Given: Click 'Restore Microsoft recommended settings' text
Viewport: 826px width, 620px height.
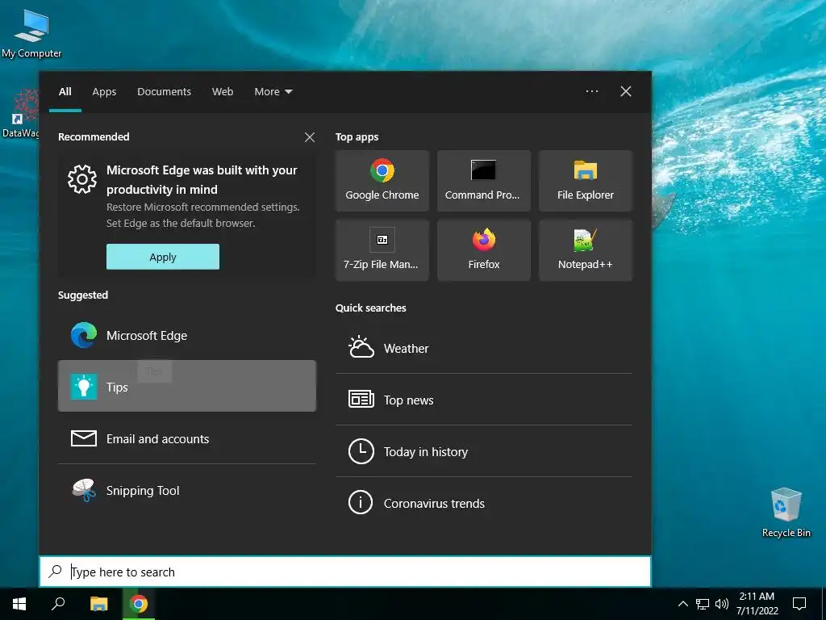Looking at the screenshot, I should coord(202,207).
